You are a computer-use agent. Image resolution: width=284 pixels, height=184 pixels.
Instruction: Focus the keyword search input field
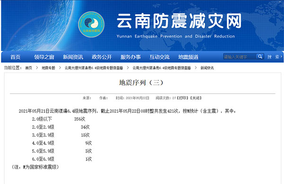click(240, 57)
